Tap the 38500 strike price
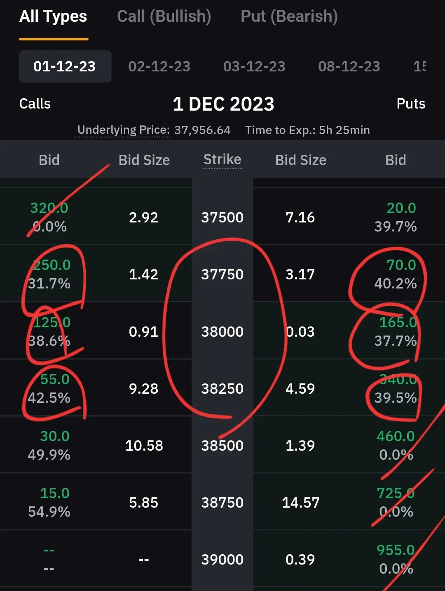Image resolution: width=445 pixels, height=591 pixels. pos(222,446)
